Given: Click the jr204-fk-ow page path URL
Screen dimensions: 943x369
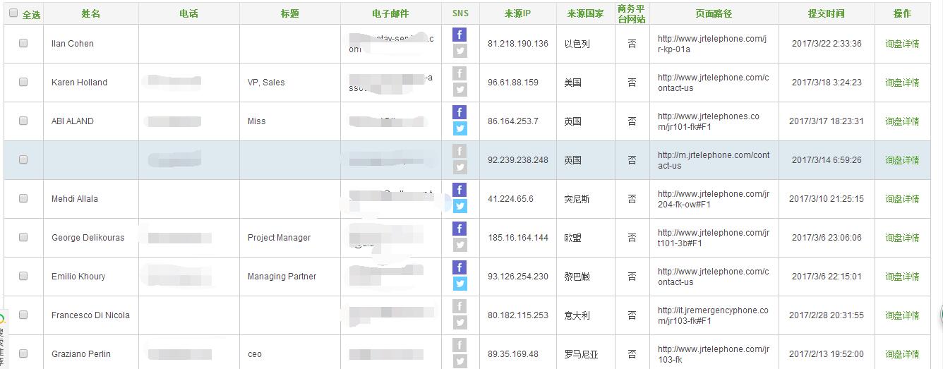Looking at the screenshot, I should click(x=713, y=199).
